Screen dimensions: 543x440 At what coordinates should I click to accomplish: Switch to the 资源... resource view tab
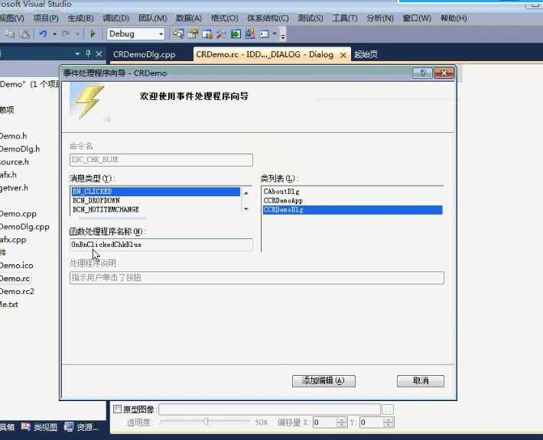(82, 427)
